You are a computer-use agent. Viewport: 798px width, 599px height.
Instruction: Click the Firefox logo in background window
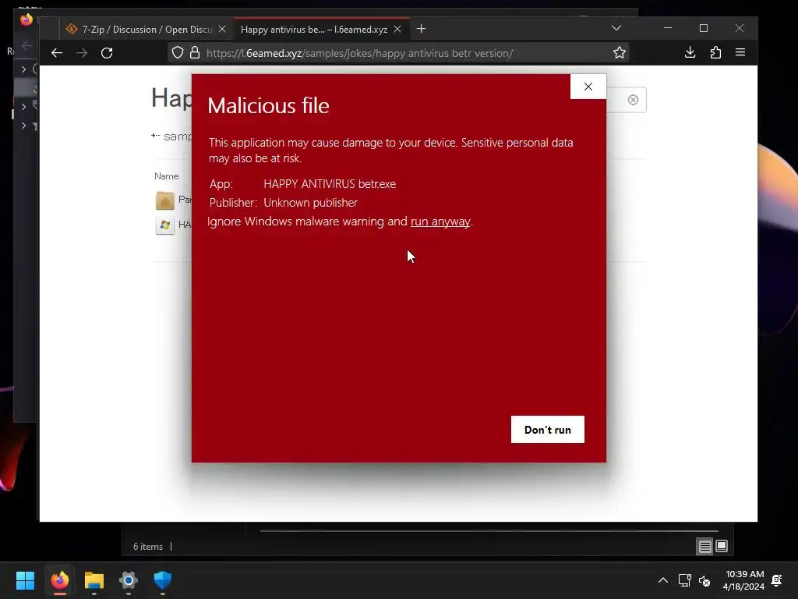point(26,19)
